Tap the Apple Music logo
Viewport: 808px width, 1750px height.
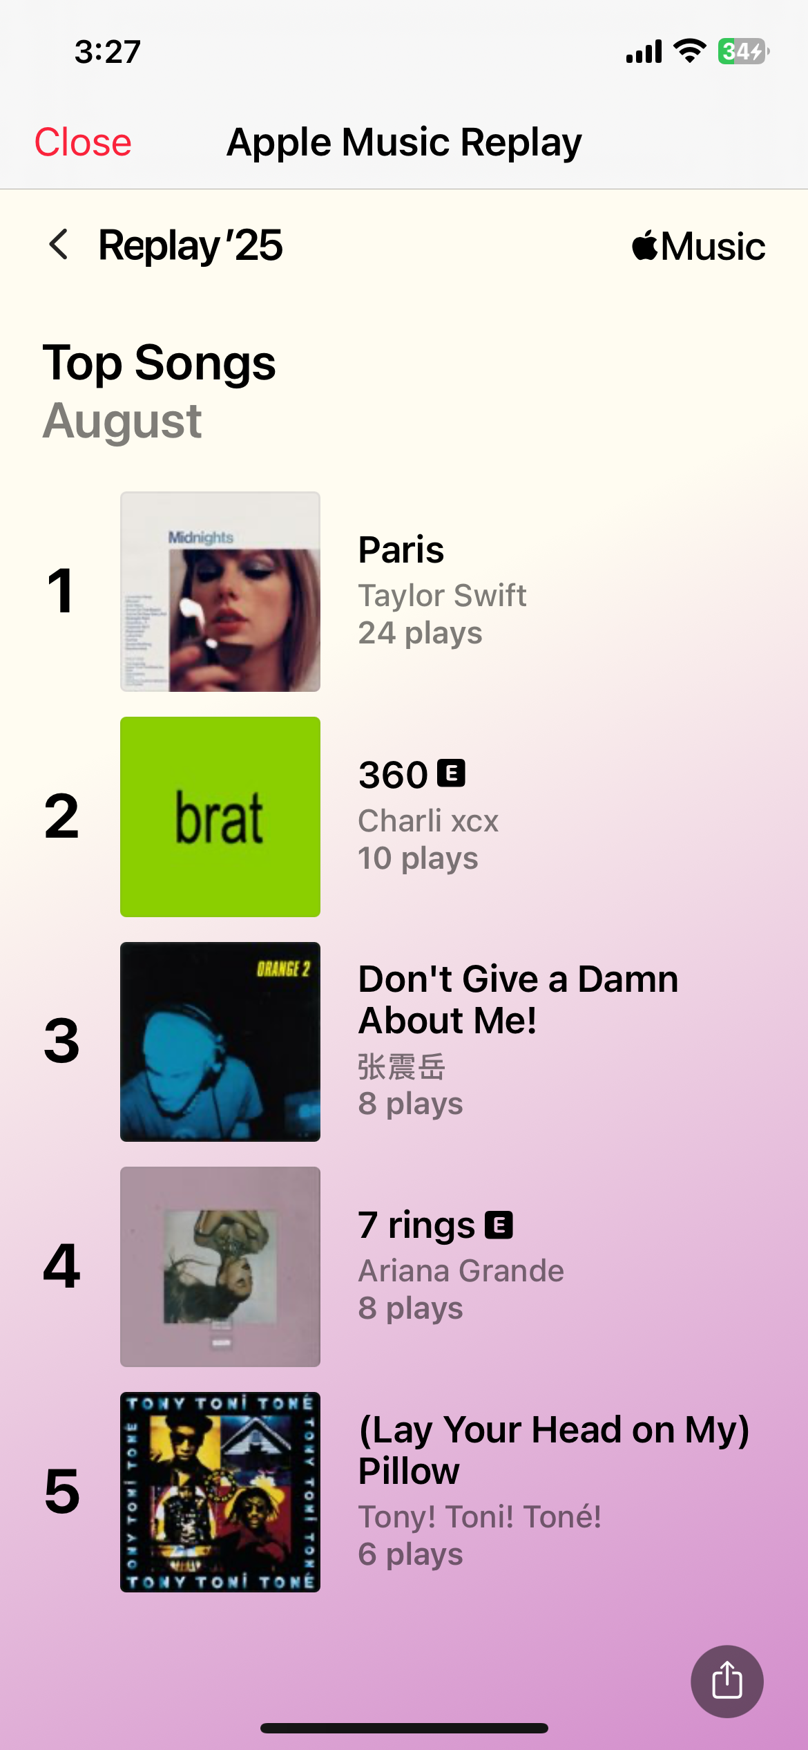pos(698,246)
